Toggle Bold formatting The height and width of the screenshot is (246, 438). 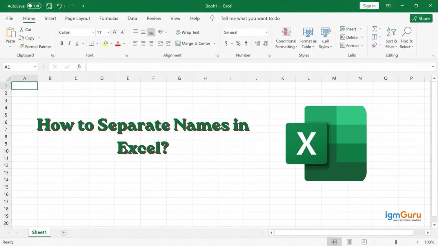[62, 43]
